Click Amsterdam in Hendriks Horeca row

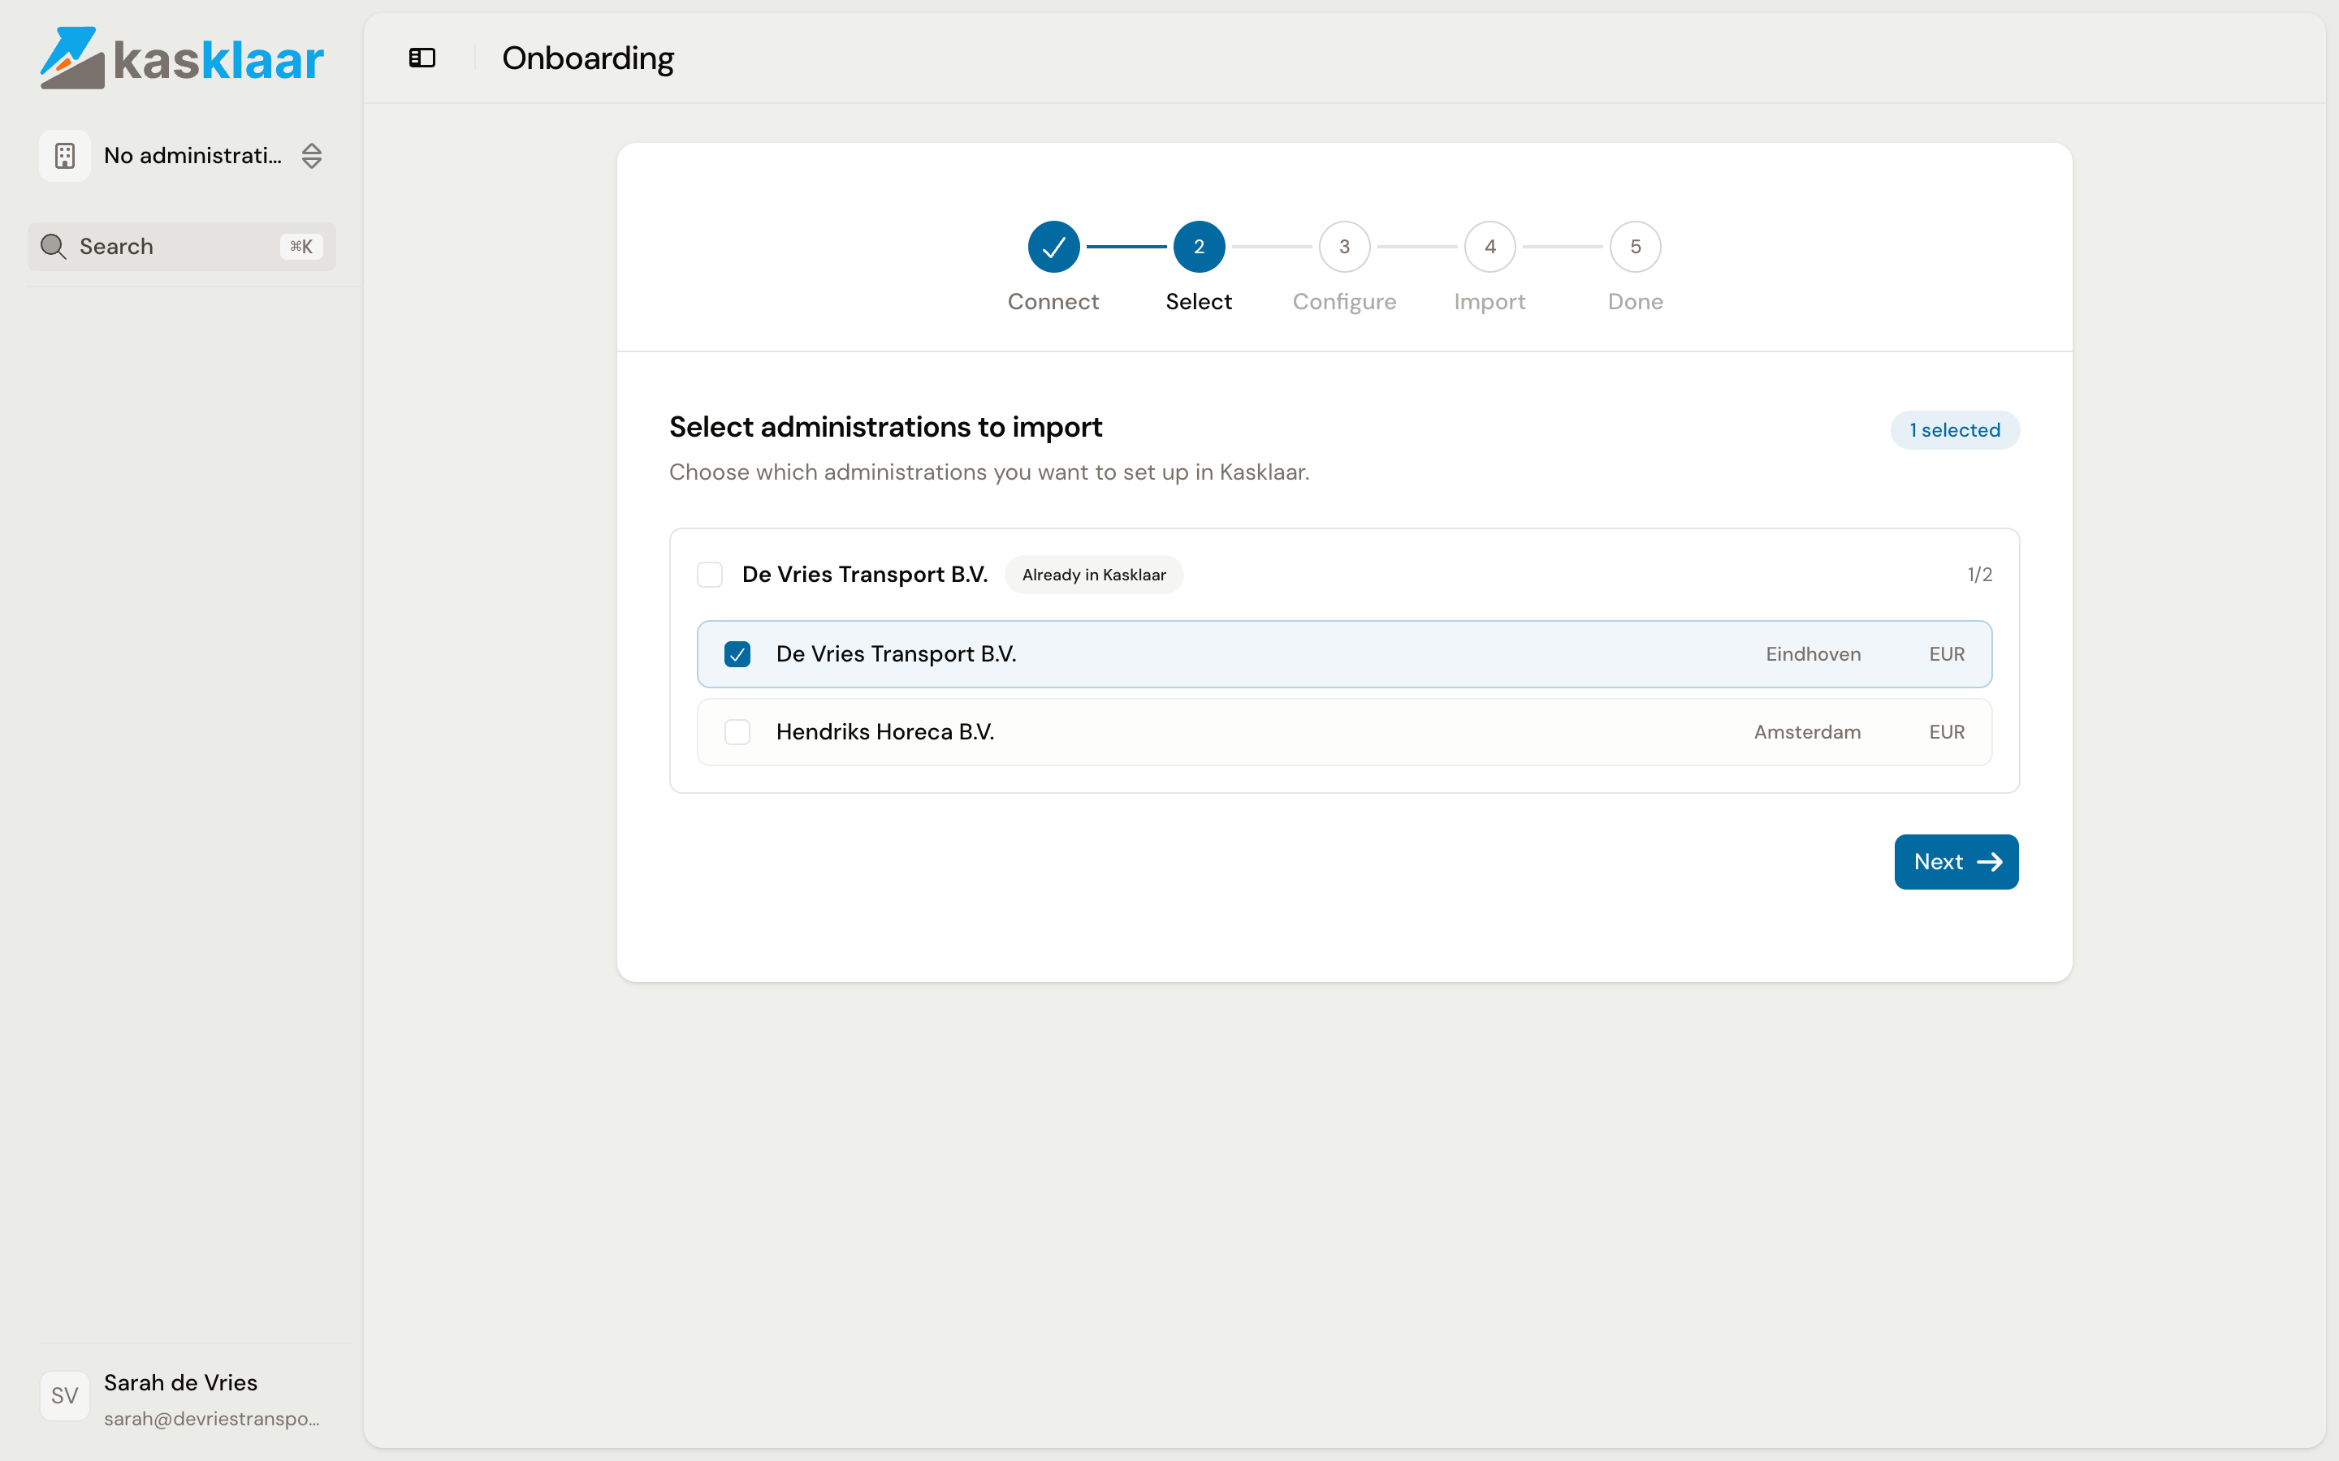tap(1807, 732)
